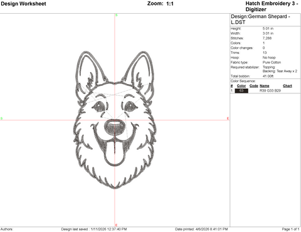Click the Topping stabilizer value
This screenshot has width=301, height=232.
click(x=269, y=67)
